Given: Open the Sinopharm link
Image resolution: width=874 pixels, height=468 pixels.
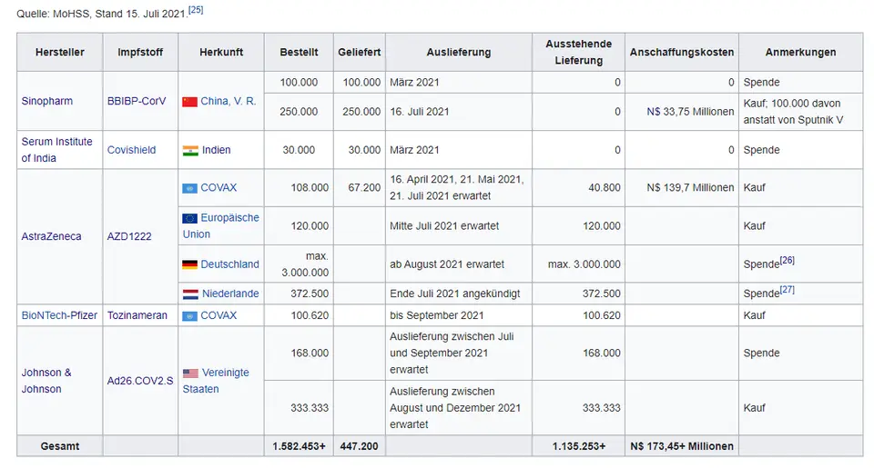Looking at the screenshot, I should pos(46,101).
